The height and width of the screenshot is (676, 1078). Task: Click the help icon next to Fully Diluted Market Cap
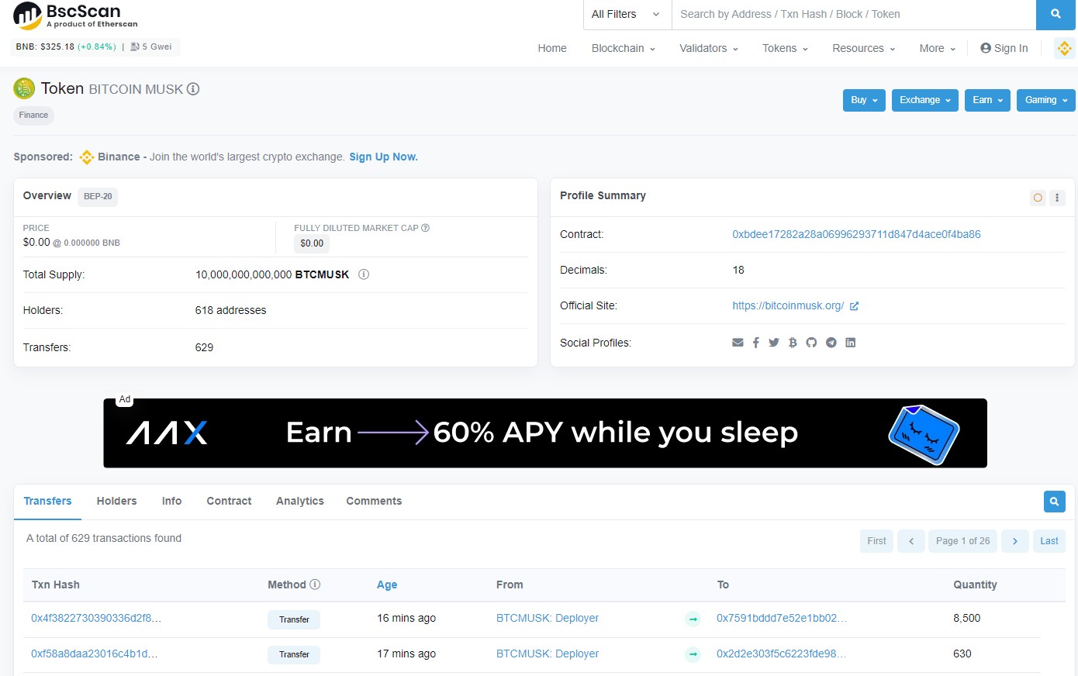point(425,228)
